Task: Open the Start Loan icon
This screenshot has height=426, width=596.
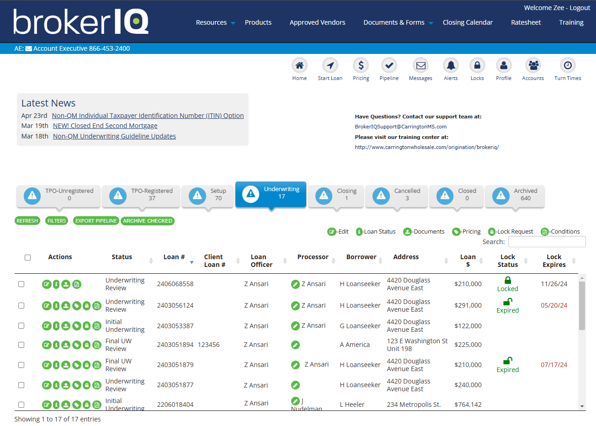Action: click(330, 65)
